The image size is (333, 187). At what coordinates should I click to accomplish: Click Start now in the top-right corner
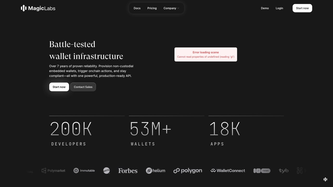302,8
